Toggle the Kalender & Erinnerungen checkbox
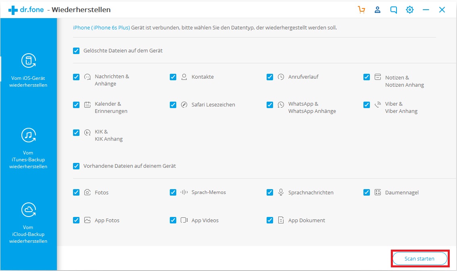This screenshot has height=271, width=457. (x=76, y=104)
